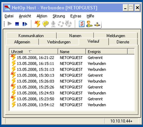Screen dimensions: 143x127
Task: Open the Extras menu
Action: 76,16
